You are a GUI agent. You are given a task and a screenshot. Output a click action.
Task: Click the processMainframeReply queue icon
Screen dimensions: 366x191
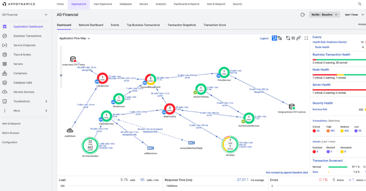click(191, 143)
